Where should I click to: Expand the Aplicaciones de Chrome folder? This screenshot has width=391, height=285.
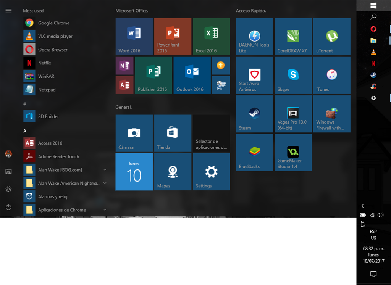(65, 210)
